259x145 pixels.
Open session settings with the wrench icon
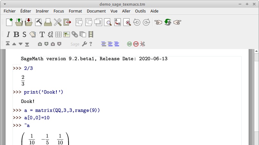pos(84,44)
